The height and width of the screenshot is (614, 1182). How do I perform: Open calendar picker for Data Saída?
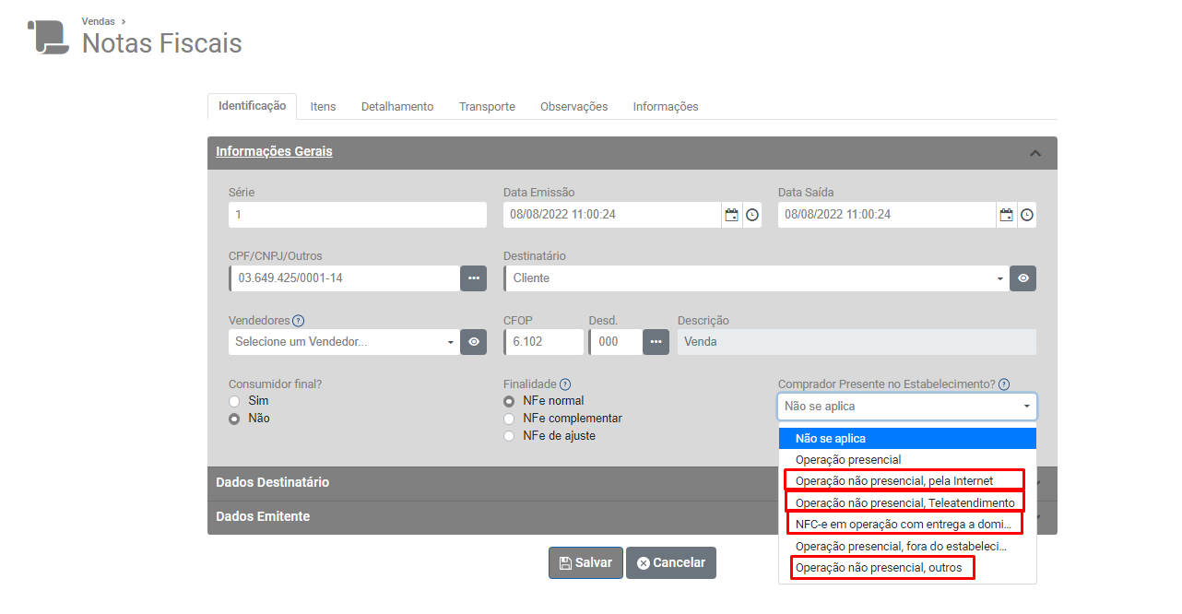(x=1006, y=215)
